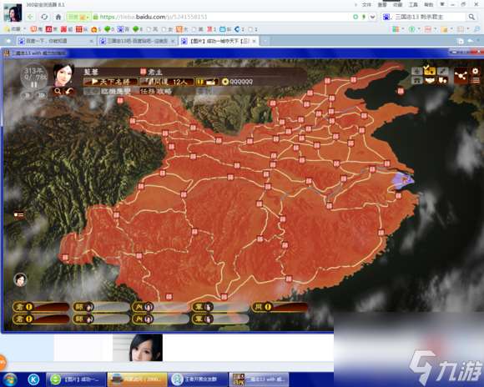Expand the green circle extension dropdown
The width and height of the screenshot is (484, 387).
pos(419,29)
